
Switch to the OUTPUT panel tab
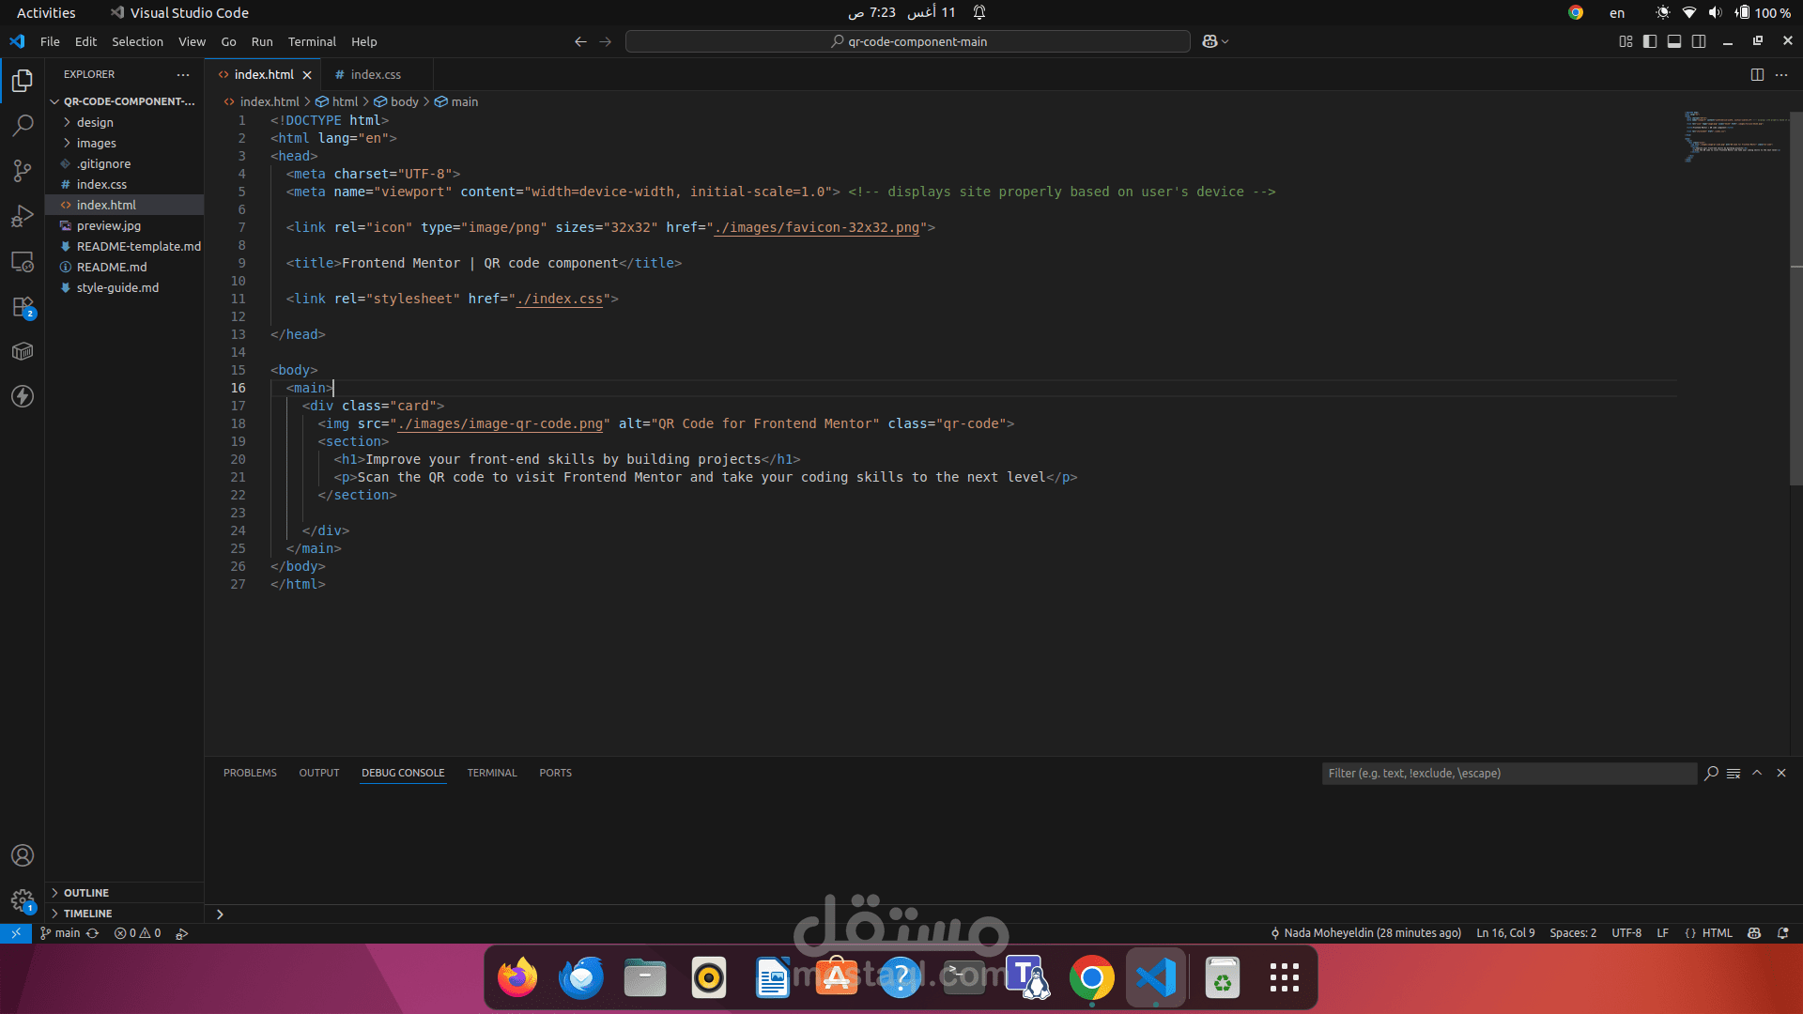click(x=319, y=773)
